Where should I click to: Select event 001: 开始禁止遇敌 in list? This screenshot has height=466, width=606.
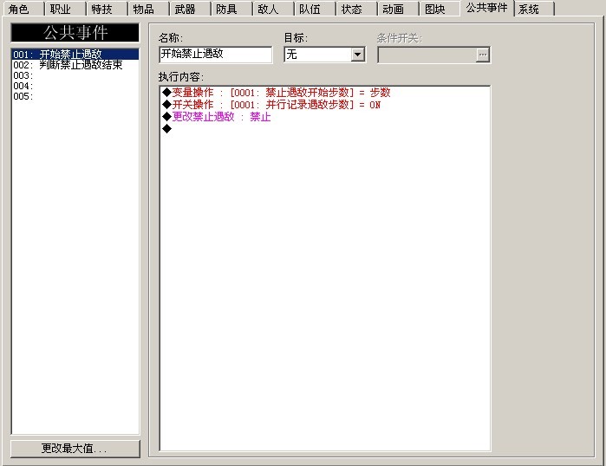point(75,54)
